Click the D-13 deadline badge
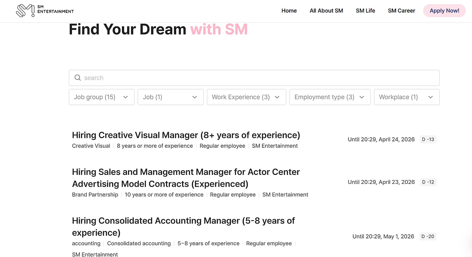The height and width of the screenshot is (257, 472). [428, 139]
